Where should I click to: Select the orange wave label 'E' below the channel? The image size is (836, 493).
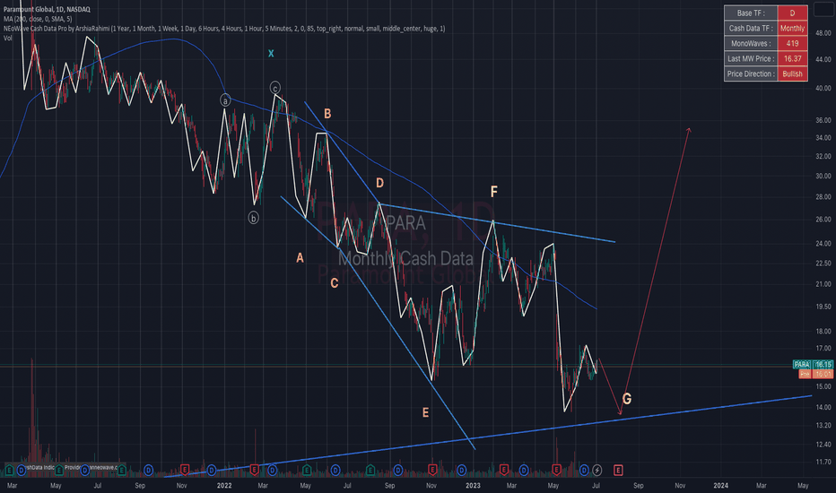tap(425, 412)
